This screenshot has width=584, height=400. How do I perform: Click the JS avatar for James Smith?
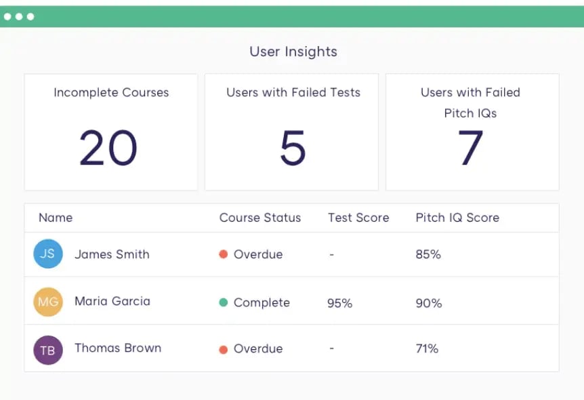click(48, 254)
